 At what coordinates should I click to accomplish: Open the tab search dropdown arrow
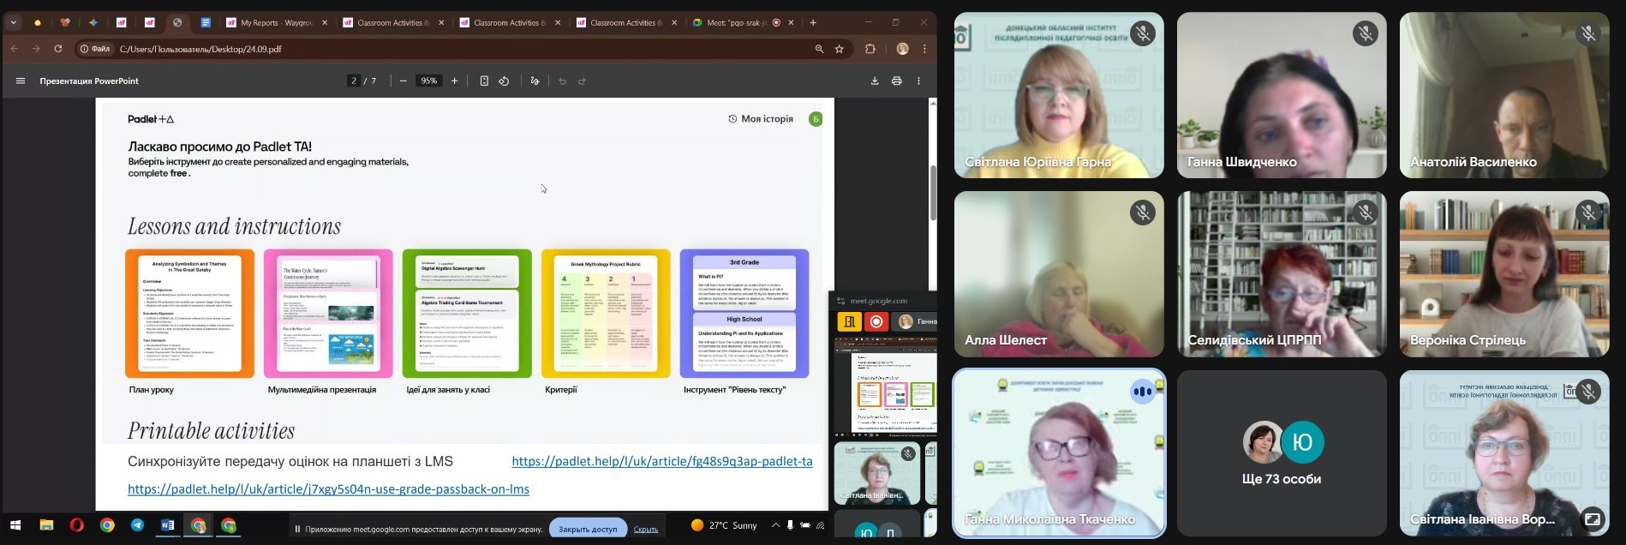[14, 22]
